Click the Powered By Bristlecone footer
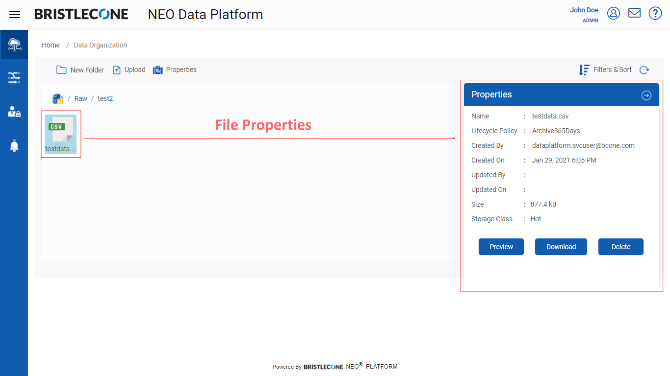This screenshot has width=670, height=376. pos(335,366)
